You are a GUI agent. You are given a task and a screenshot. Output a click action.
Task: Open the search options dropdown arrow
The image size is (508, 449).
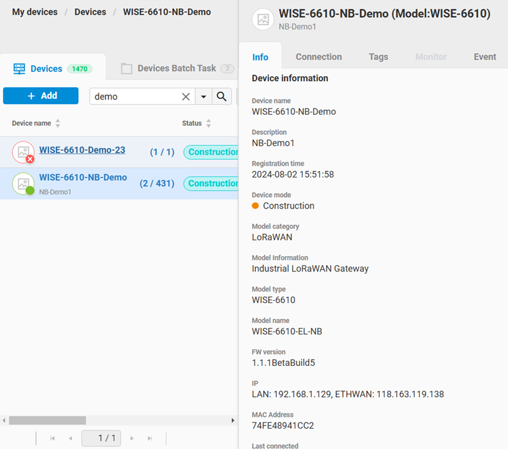(x=203, y=96)
